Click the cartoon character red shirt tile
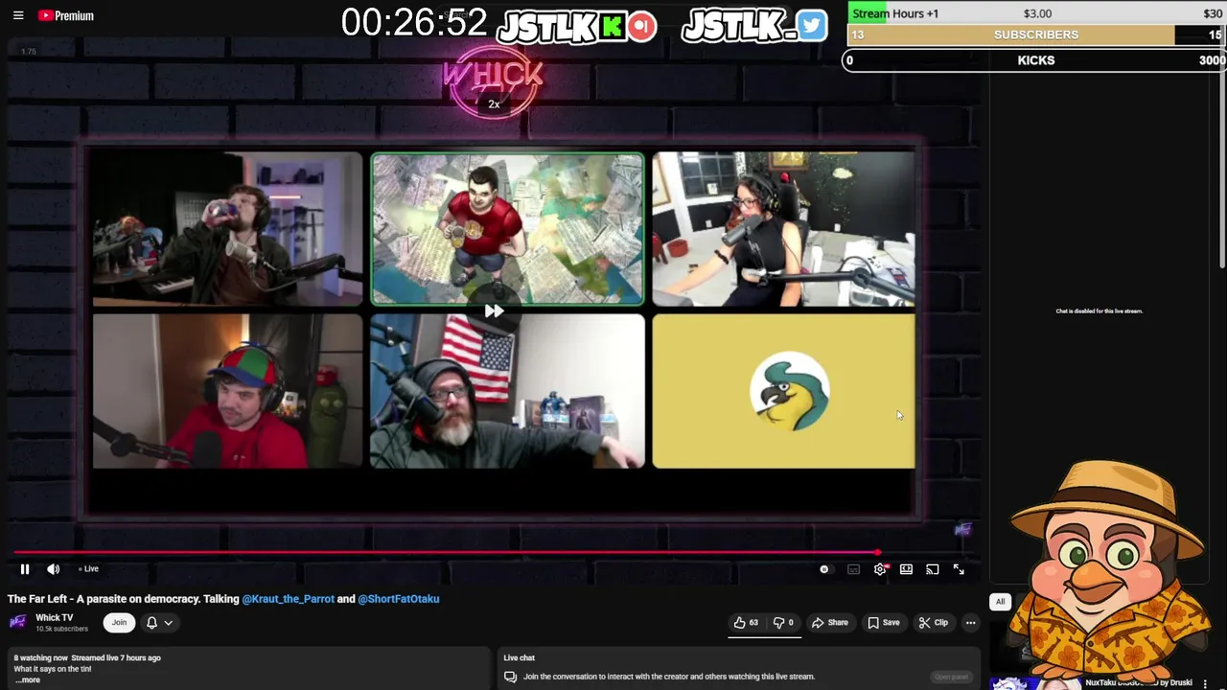Viewport: 1227px width, 690px height. pyautogui.click(x=507, y=229)
